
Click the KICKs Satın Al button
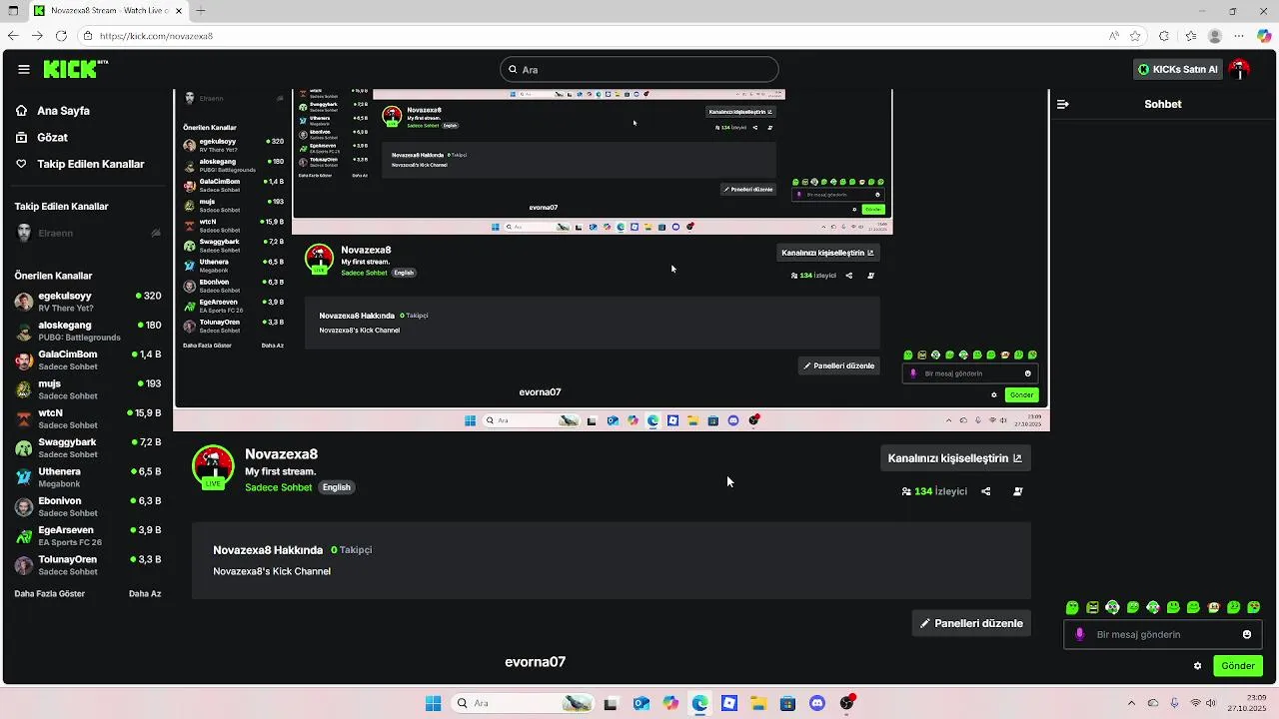(x=1178, y=70)
